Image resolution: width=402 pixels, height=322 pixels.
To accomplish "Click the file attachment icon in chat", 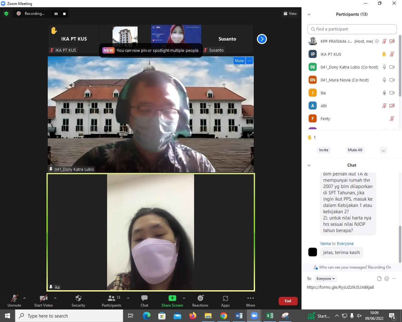I will 379,279.
